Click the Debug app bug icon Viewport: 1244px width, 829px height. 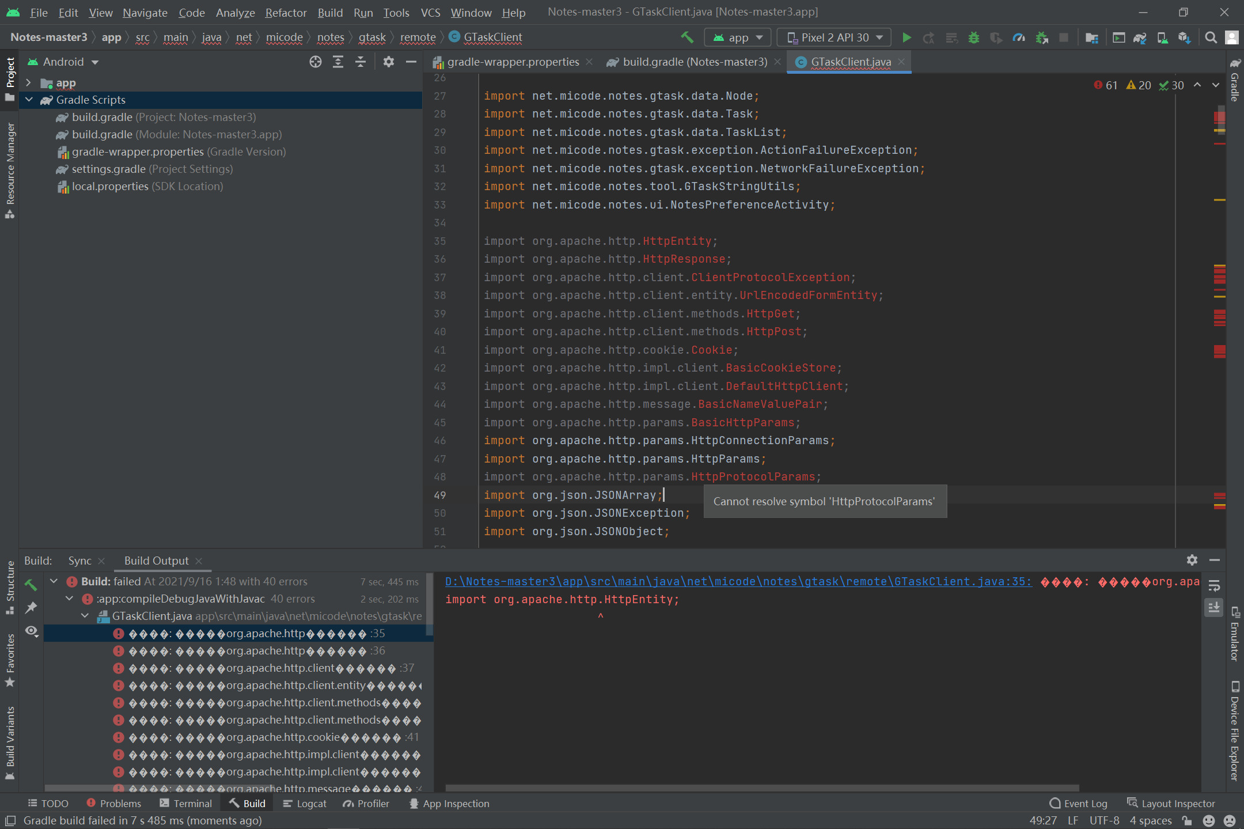point(974,37)
